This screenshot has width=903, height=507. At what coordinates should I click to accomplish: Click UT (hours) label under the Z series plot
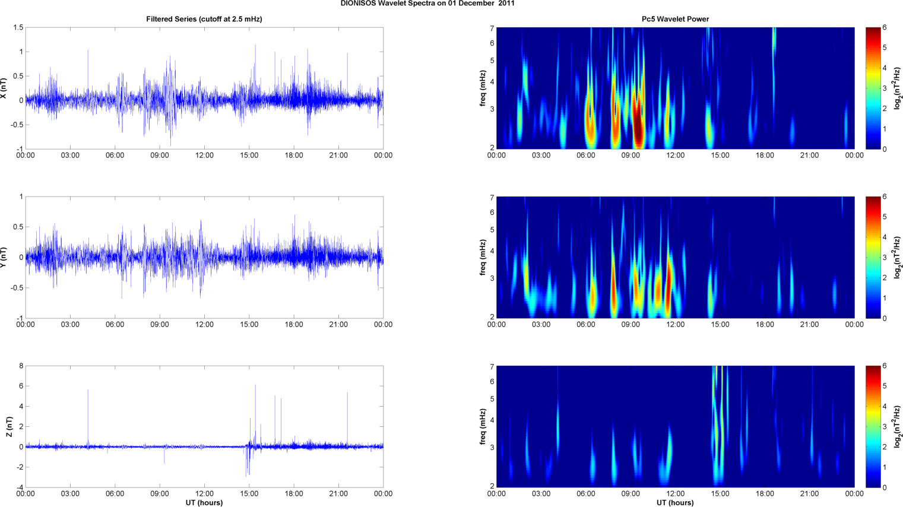point(204,503)
